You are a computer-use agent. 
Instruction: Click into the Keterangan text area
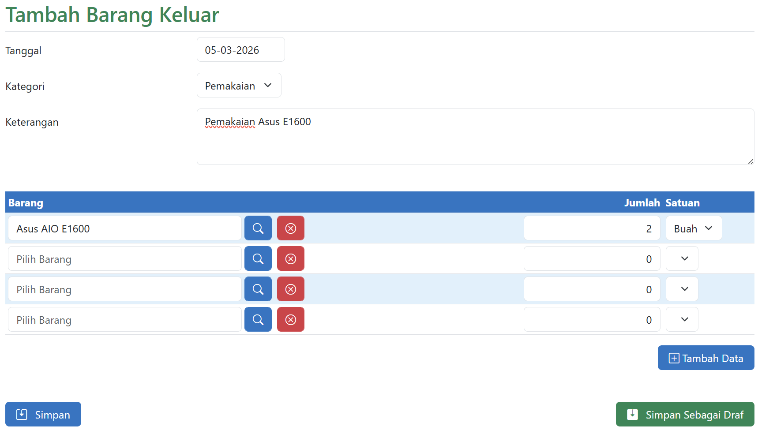pyautogui.click(x=476, y=137)
